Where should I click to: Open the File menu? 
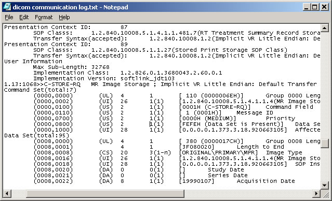click(9, 17)
